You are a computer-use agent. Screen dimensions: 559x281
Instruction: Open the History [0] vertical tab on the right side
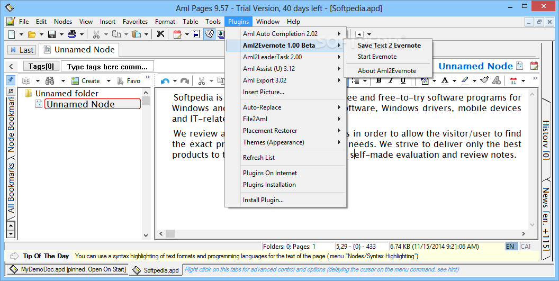pos(546,140)
